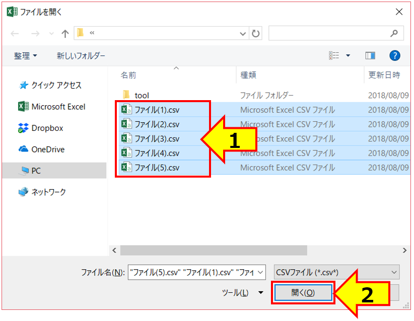Screen dimensions: 414x321
Task: Click the type cell of ファイル(5).csv
Action: point(288,168)
